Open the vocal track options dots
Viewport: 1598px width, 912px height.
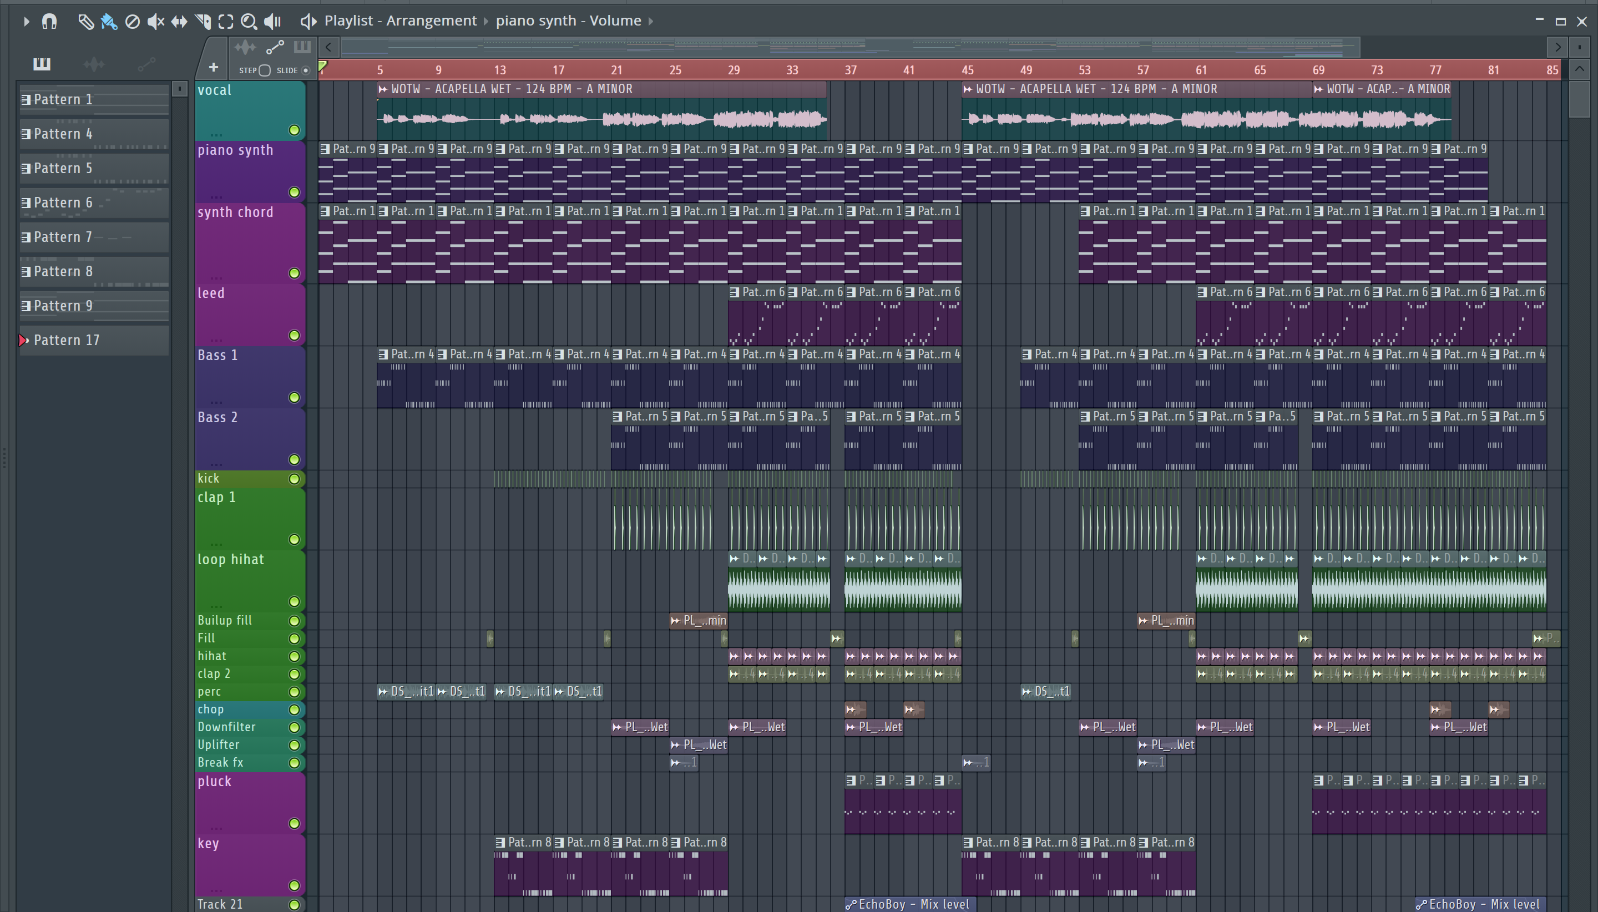pyautogui.click(x=216, y=134)
